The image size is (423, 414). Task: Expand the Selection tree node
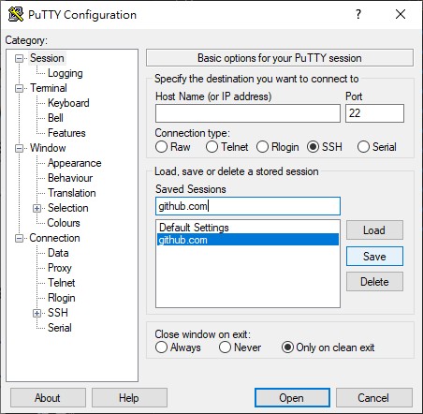click(36, 208)
